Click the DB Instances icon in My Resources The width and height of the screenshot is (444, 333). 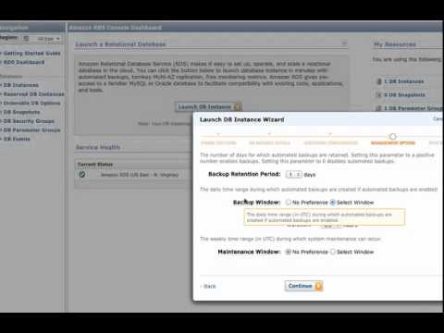click(x=379, y=81)
